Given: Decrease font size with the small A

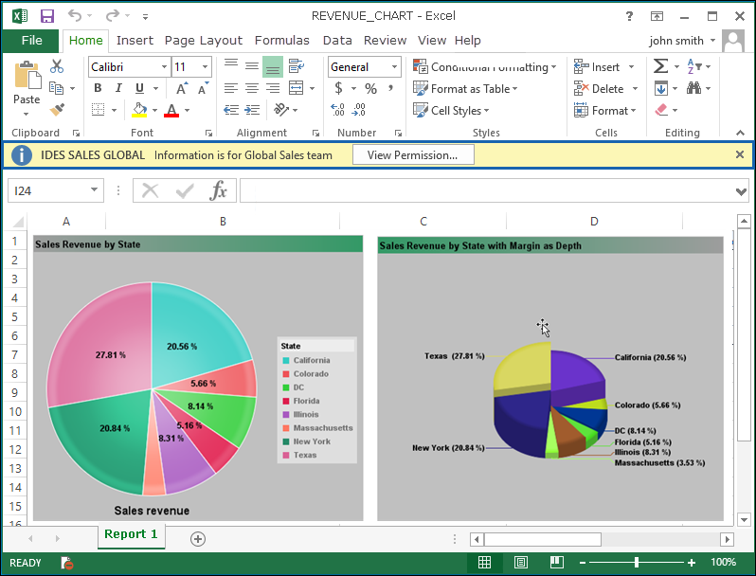Looking at the screenshot, I should click(203, 89).
